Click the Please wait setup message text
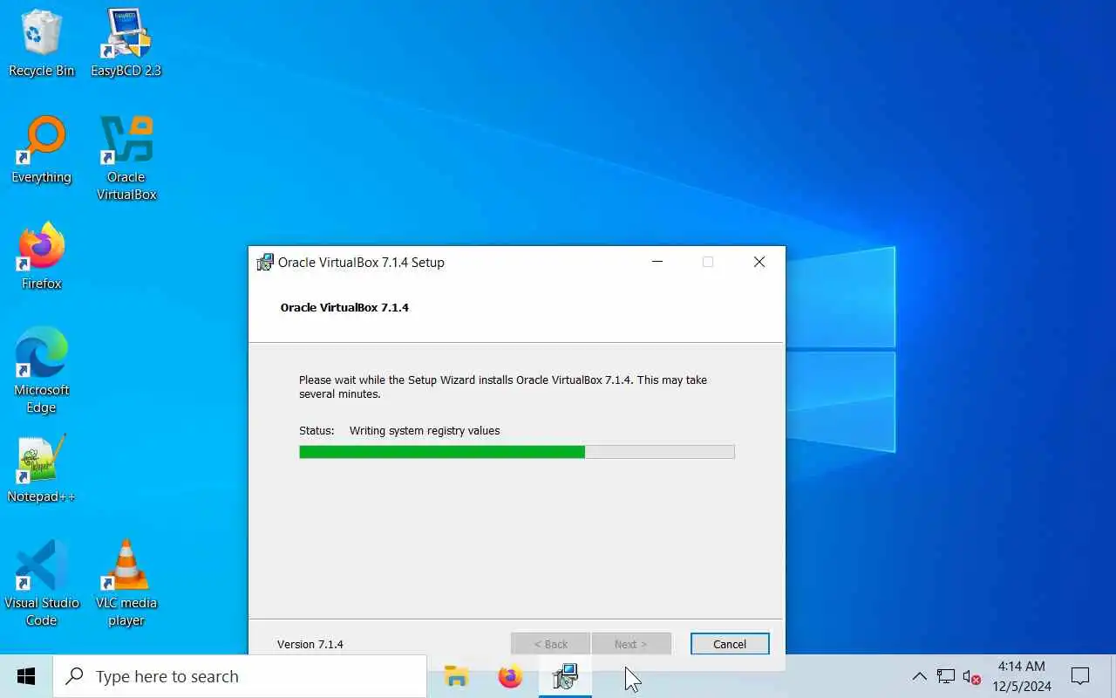Image resolution: width=1116 pixels, height=698 pixels. pos(503,387)
